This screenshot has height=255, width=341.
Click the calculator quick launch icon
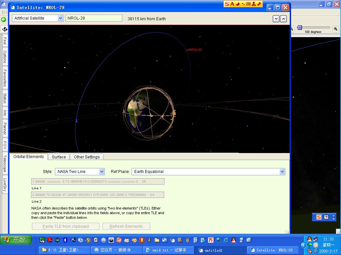point(195,240)
